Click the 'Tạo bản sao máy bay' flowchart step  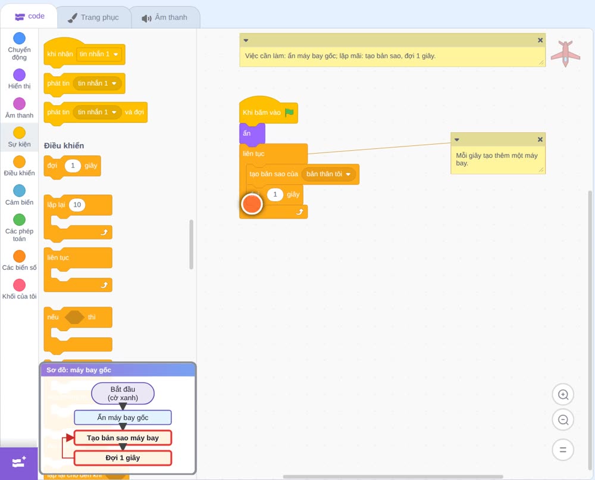pyautogui.click(x=123, y=438)
